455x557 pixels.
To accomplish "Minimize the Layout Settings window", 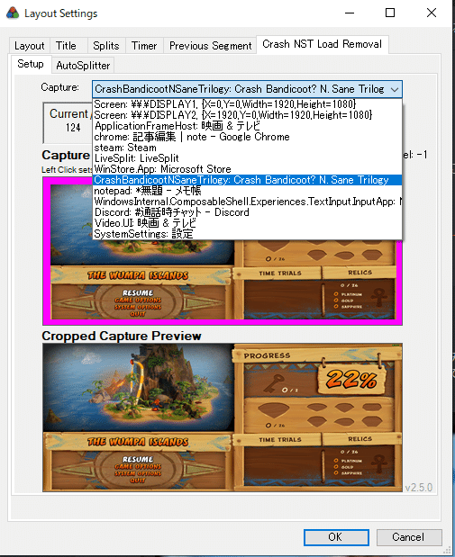I will (350, 13).
